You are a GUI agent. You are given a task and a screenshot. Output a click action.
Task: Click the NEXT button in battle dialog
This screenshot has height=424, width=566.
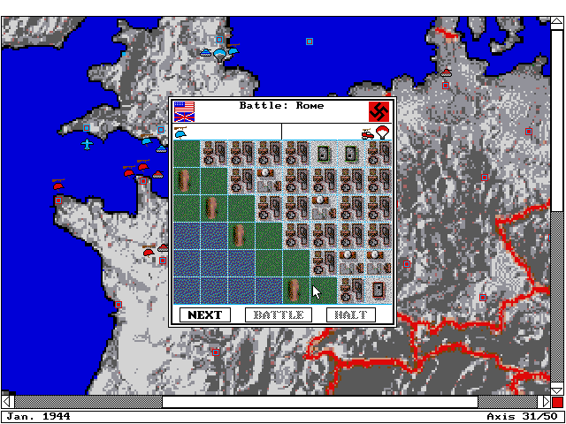coord(205,314)
